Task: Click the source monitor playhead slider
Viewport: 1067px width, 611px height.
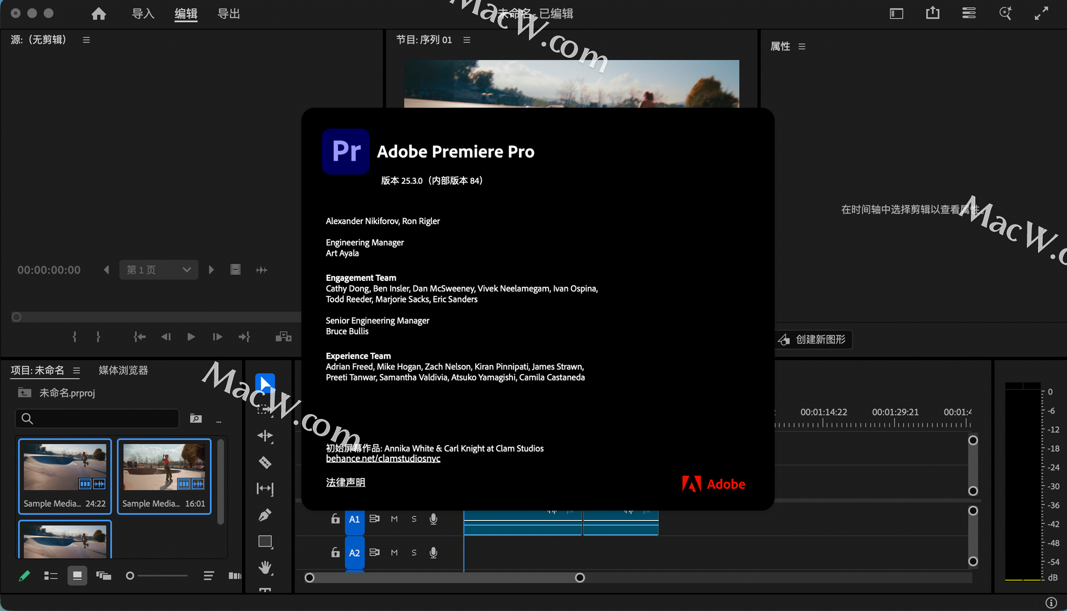Action: (17, 317)
